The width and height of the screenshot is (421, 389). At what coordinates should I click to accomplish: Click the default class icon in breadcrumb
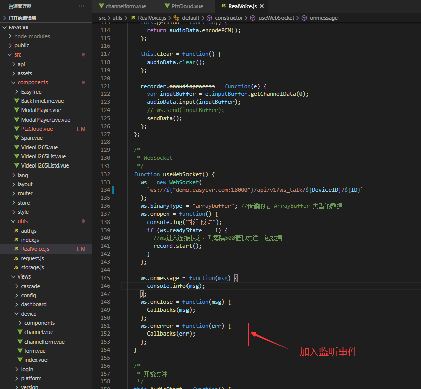[x=176, y=18]
